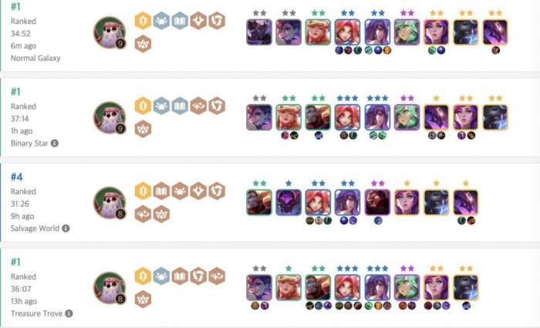Select the dark lightning champion in the 36:07 match
This screenshot has height=328, width=540.
466,287
